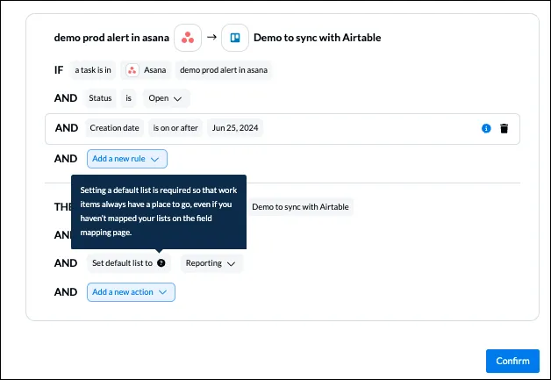Select the Jun 25, 2024 date value
The image size is (551, 380).
pyautogui.click(x=235, y=128)
